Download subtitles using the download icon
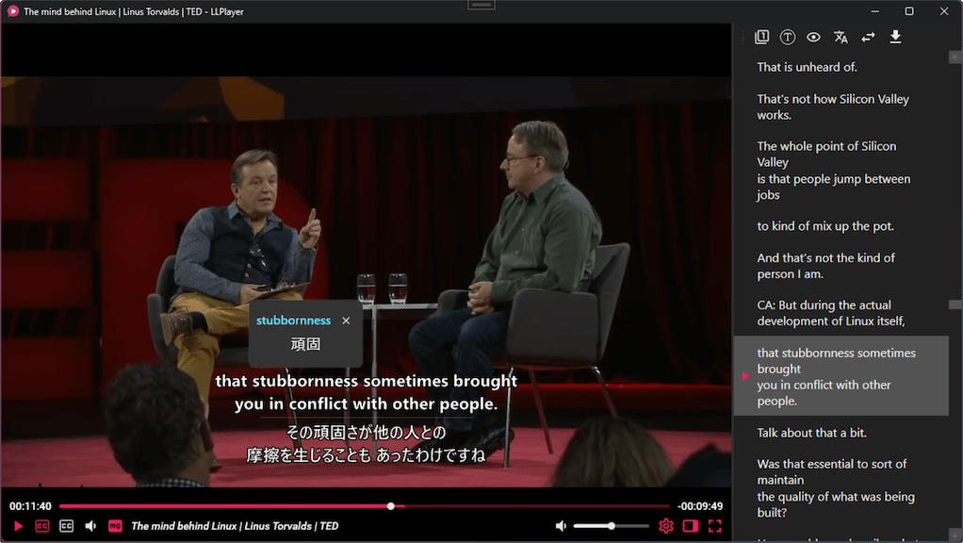The height and width of the screenshot is (543, 963). pyautogui.click(x=895, y=37)
